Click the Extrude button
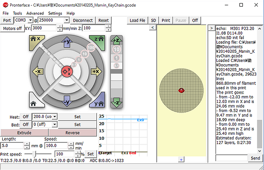 (x=24, y=133)
